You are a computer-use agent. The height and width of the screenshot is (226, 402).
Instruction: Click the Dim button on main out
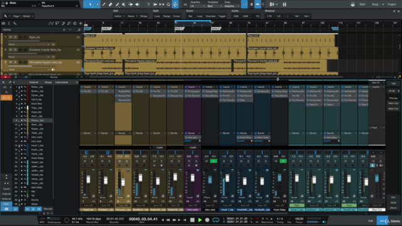[x=393, y=197]
